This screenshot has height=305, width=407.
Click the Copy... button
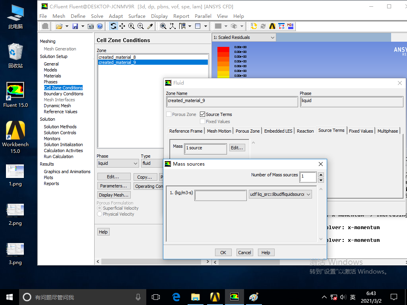tap(145, 177)
